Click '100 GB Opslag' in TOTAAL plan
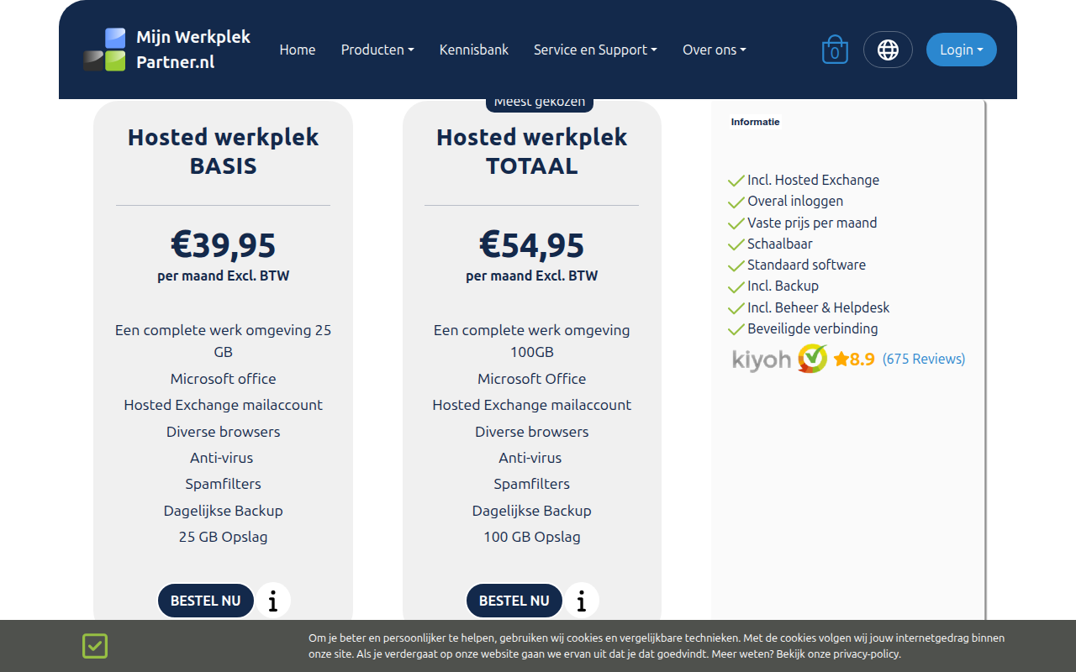1076x672 pixels. tap(532, 537)
